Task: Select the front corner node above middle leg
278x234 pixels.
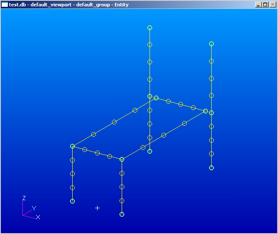Action: pyautogui.click(x=122, y=160)
